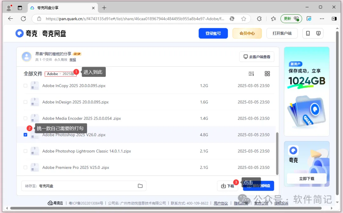Click the InDesign zip file icon

pos(35,102)
